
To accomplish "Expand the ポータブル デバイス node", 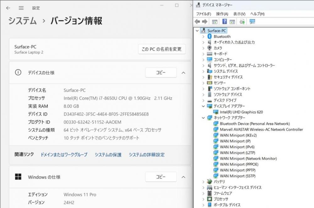I will 203,205.
